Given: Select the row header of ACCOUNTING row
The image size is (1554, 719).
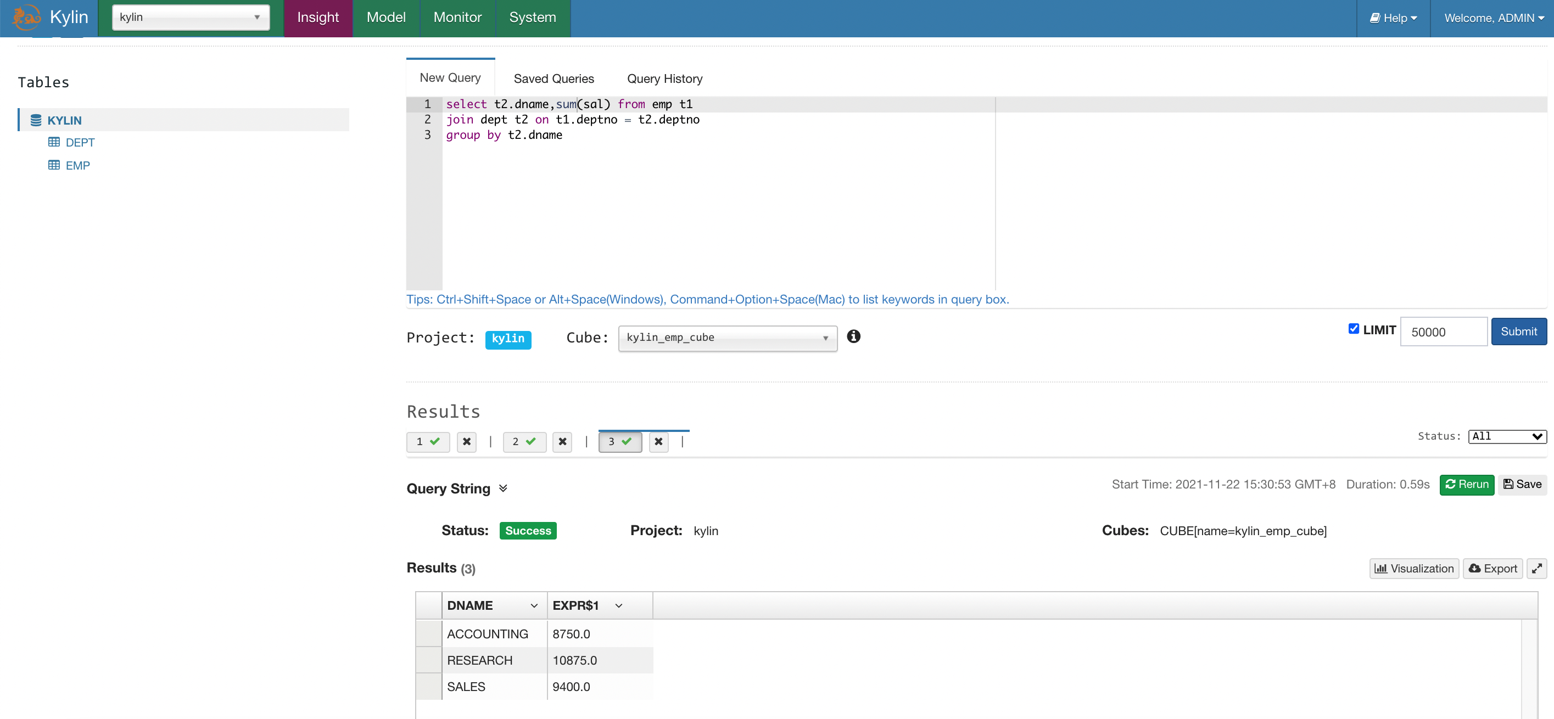Looking at the screenshot, I should tap(429, 634).
